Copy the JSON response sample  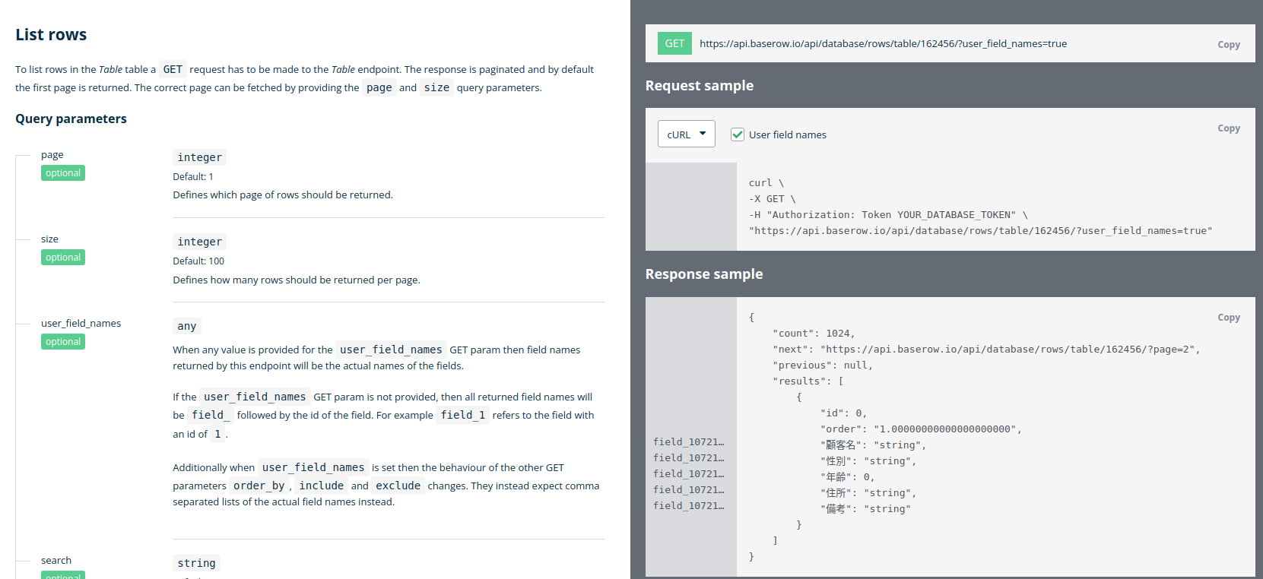tap(1228, 318)
